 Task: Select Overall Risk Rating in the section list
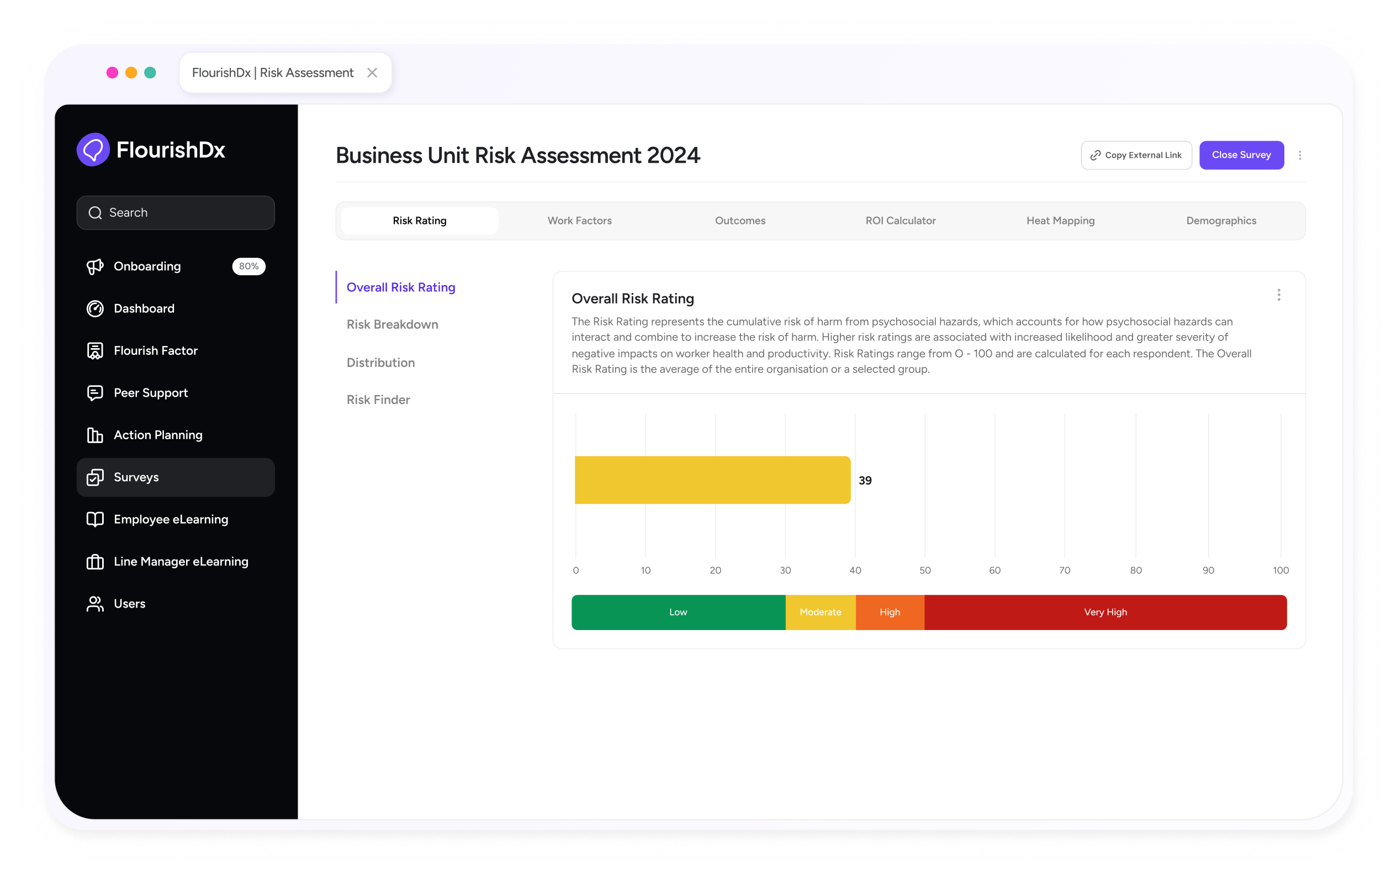401,287
